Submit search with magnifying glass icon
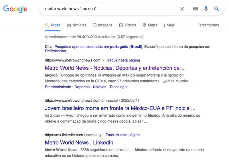The width and height of the screenshot is (229, 162). click(216, 9)
